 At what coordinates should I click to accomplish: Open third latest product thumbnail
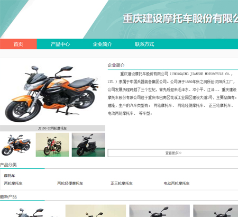tap(160, 211)
